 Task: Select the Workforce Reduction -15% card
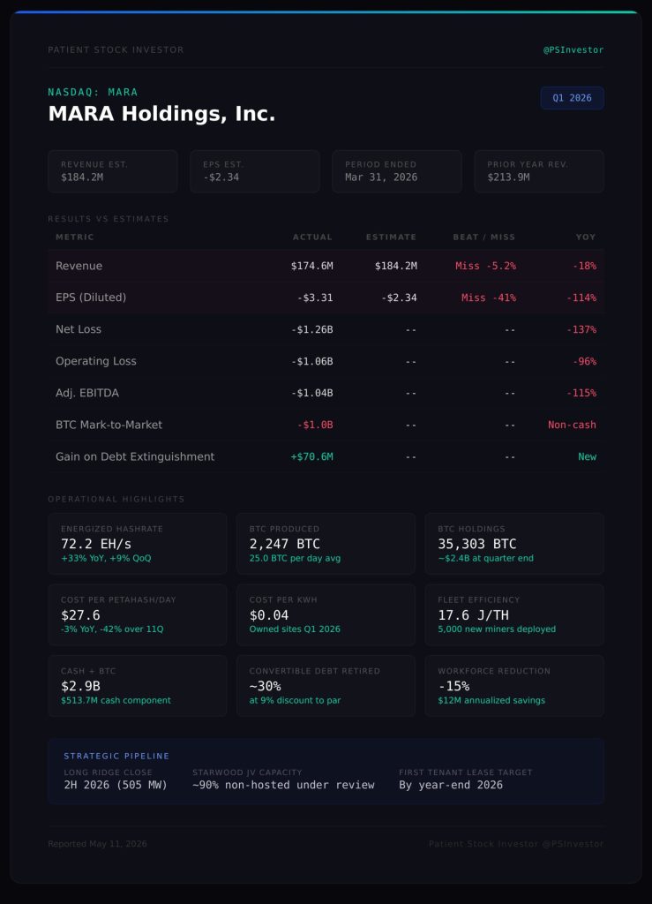pos(514,686)
